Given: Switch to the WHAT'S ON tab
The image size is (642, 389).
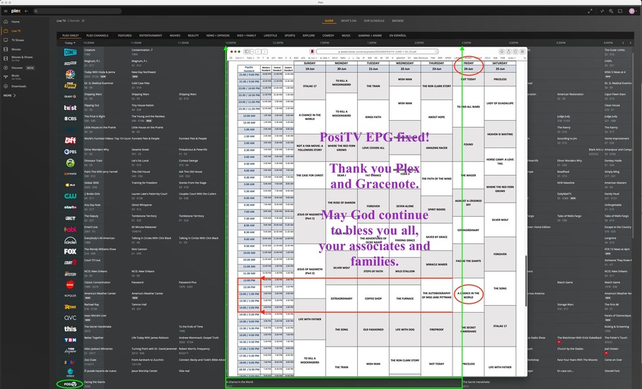Looking at the screenshot, I should (349, 21).
